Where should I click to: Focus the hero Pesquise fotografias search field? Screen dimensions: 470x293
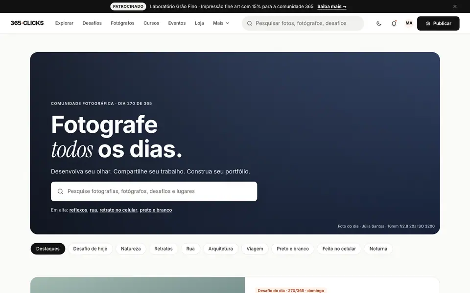(x=154, y=191)
